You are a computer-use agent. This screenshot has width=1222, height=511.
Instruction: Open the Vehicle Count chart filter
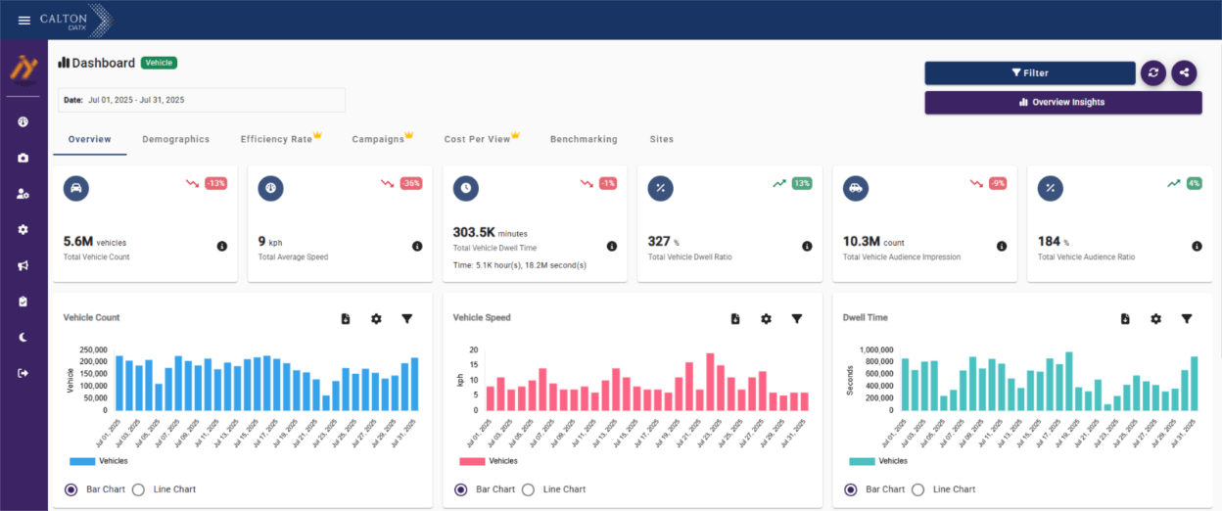coord(406,319)
